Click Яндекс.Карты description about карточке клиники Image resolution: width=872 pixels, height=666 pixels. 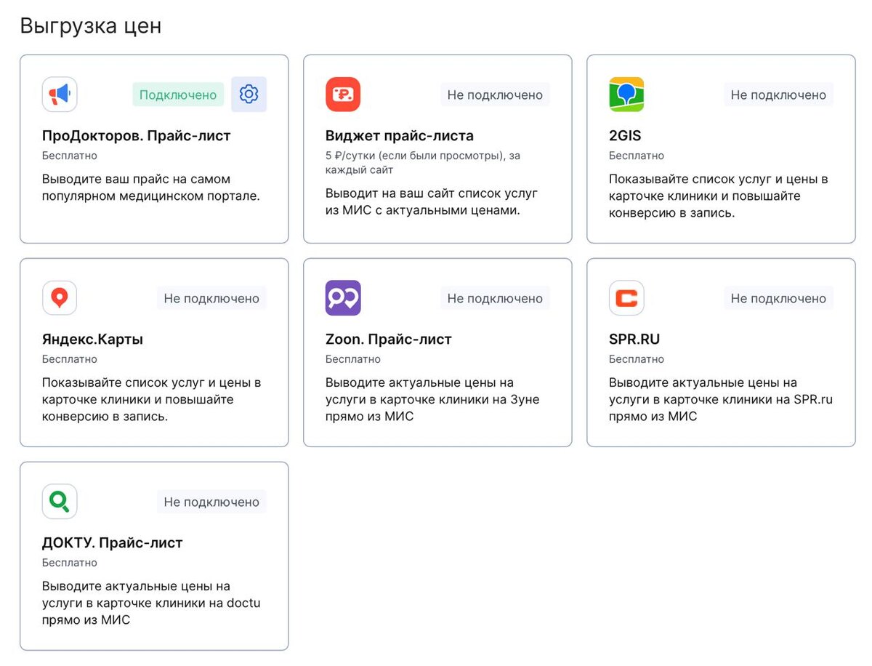tap(151, 400)
